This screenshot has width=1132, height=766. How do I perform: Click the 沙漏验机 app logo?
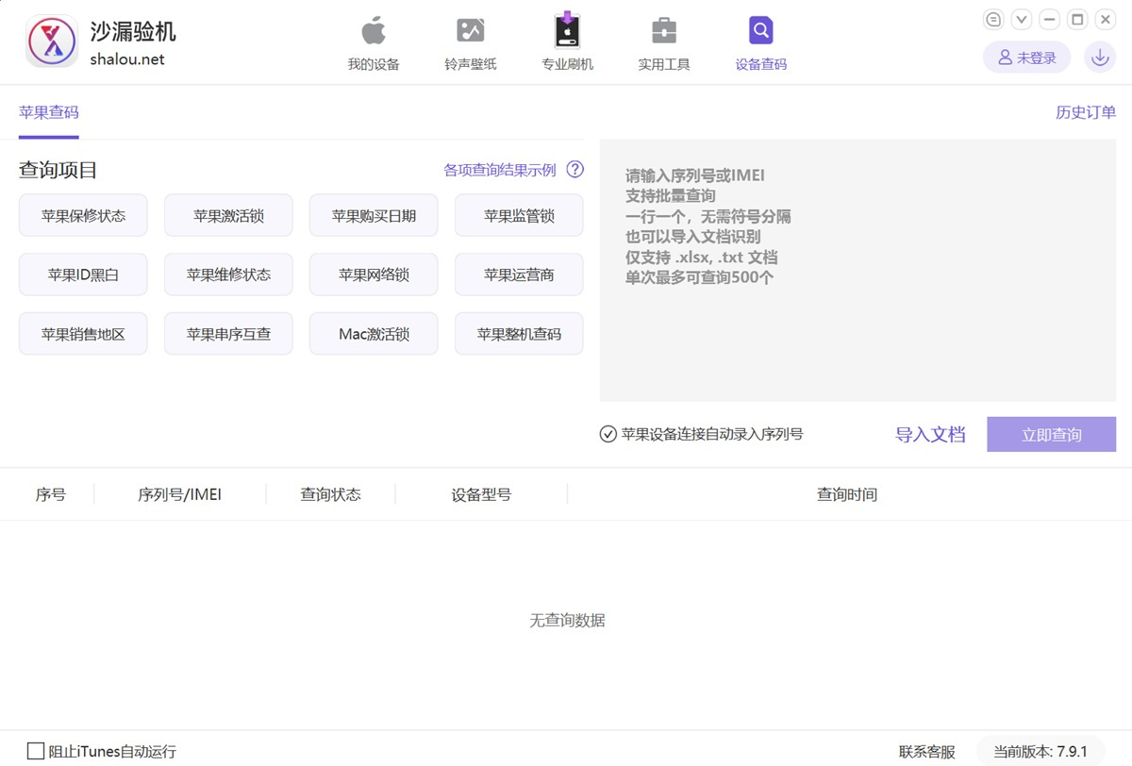[52, 42]
